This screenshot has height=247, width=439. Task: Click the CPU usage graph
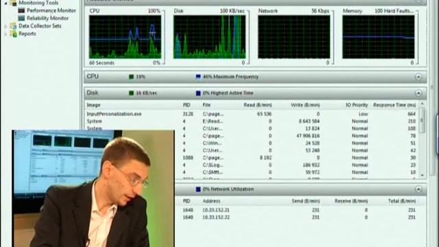click(x=125, y=37)
